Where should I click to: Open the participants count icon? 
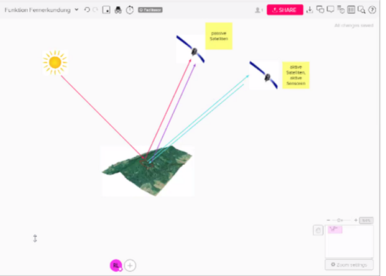click(x=259, y=10)
